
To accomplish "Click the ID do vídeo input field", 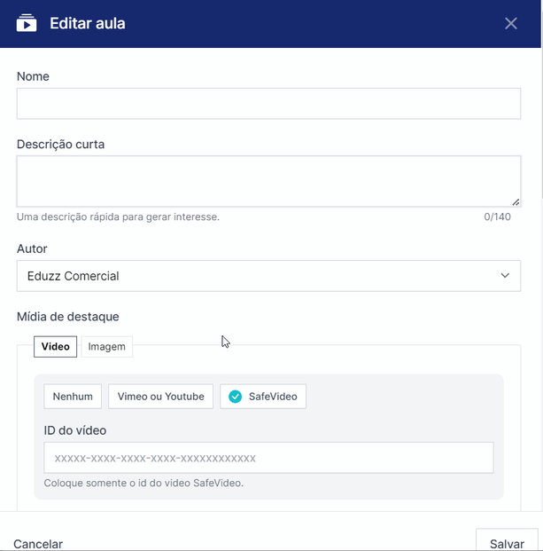I will (x=268, y=458).
